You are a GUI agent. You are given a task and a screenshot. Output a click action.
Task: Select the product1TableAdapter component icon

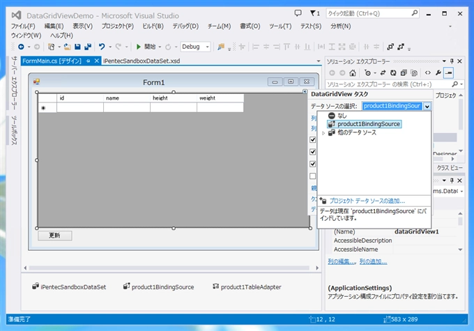click(x=216, y=286)
